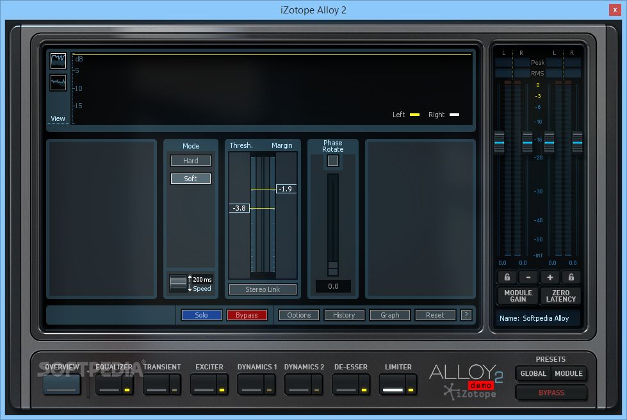This screenshot has width=627, height=420.
Task: Click the View label
Action: click(58, 118)
